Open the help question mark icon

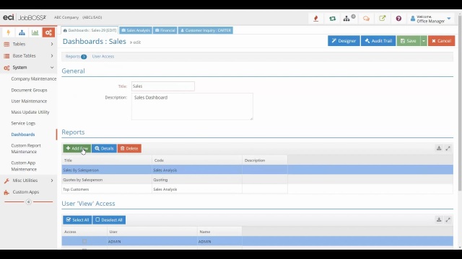point(398,19)
